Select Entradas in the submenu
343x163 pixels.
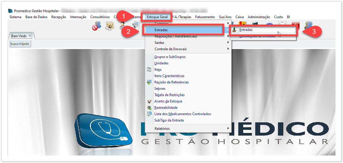246,30
